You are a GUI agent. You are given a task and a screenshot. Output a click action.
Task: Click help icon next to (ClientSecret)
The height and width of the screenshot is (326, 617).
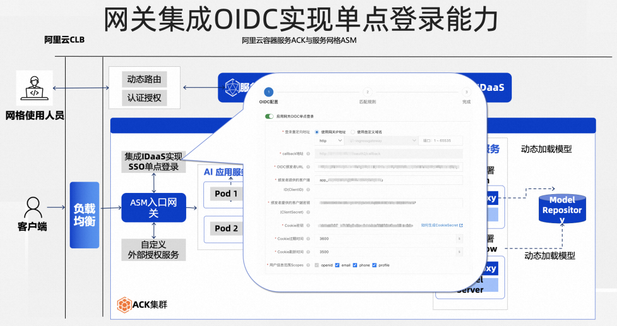pos(308,212)
